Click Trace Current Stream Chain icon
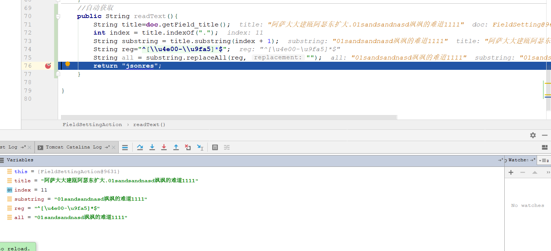Screen dimensions: 551x251 click(x=227, y=147)
